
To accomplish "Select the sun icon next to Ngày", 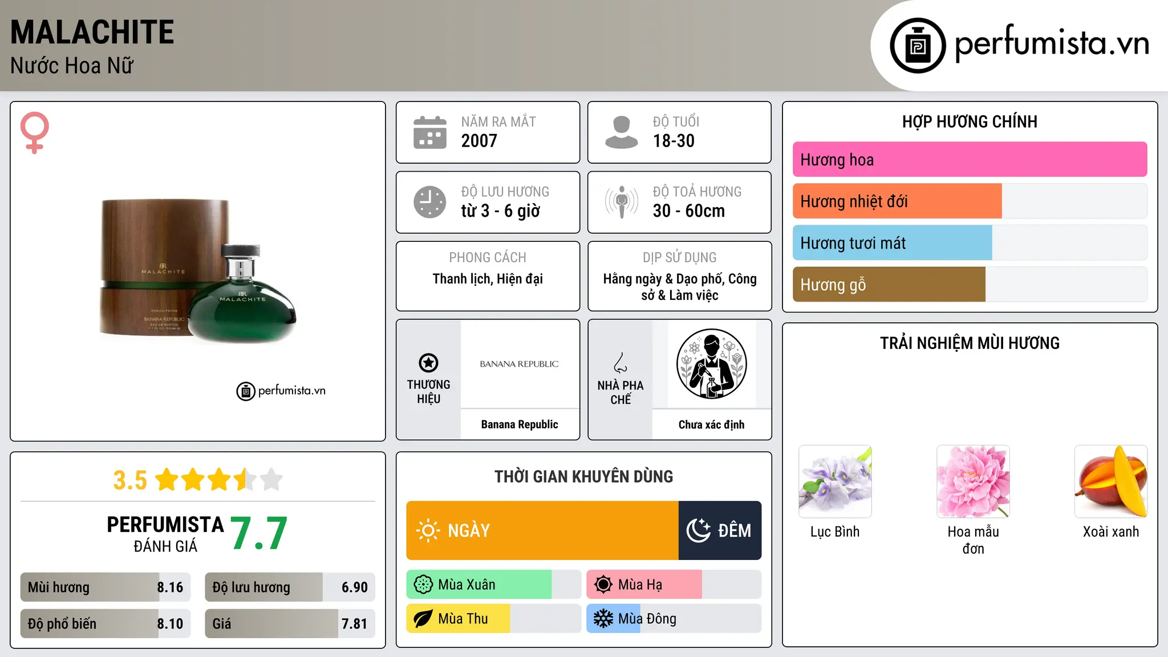I will [428, 530].
